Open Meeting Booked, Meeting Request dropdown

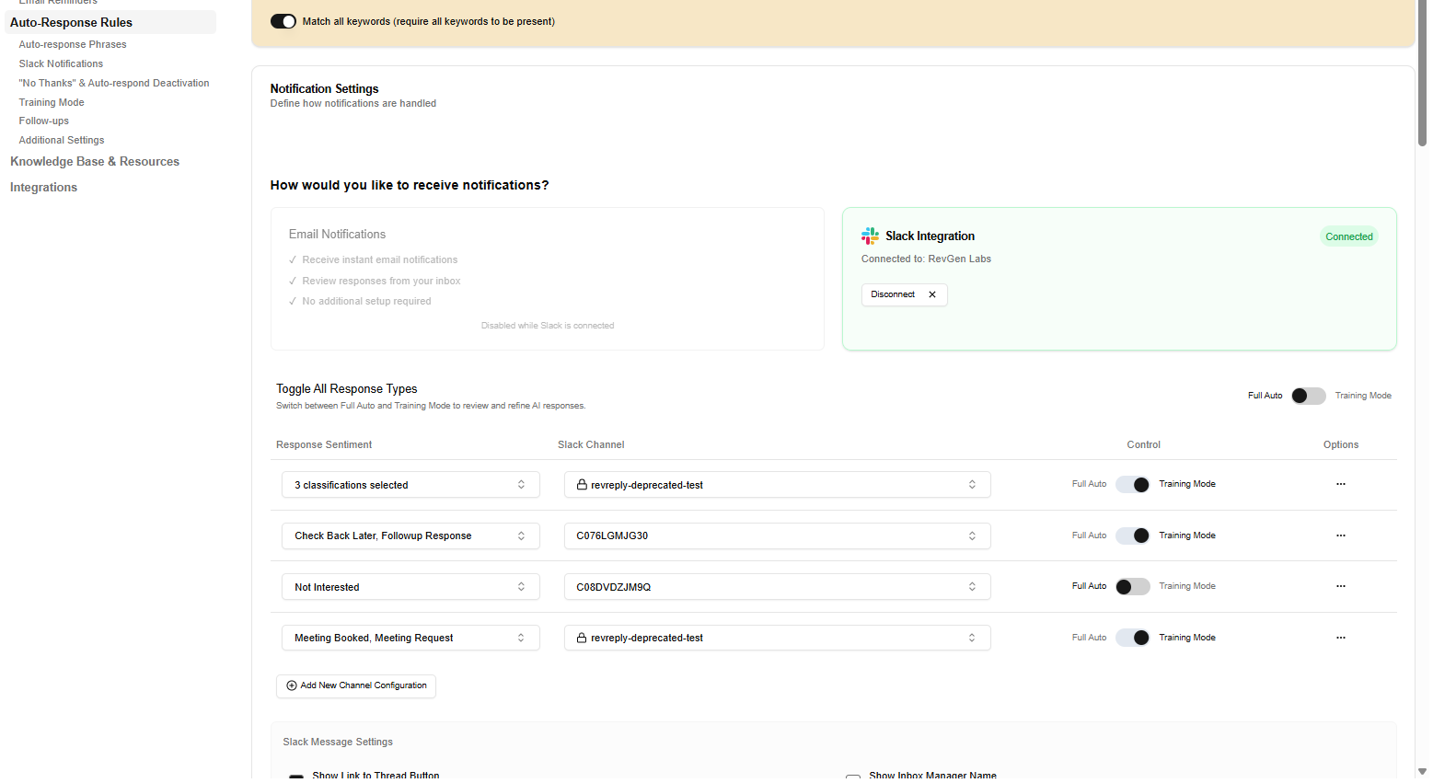tap(410, 638)
